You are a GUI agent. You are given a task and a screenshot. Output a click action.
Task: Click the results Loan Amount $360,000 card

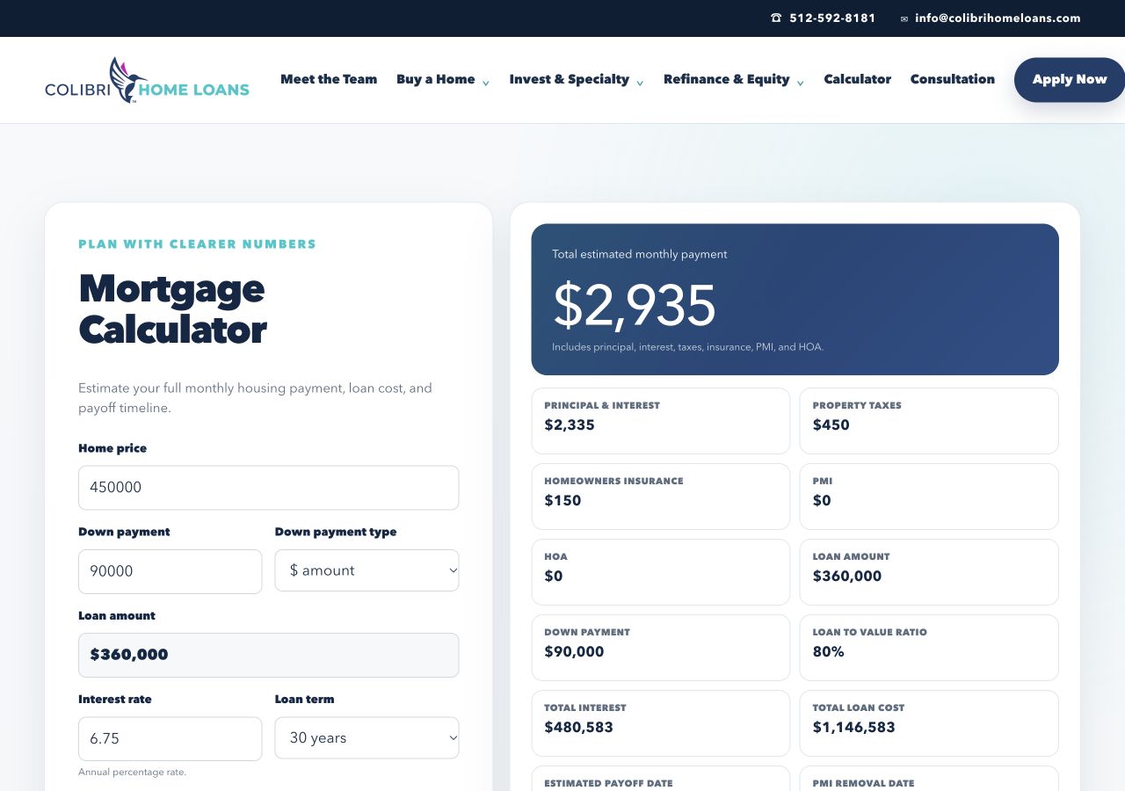tap(929, 572)
